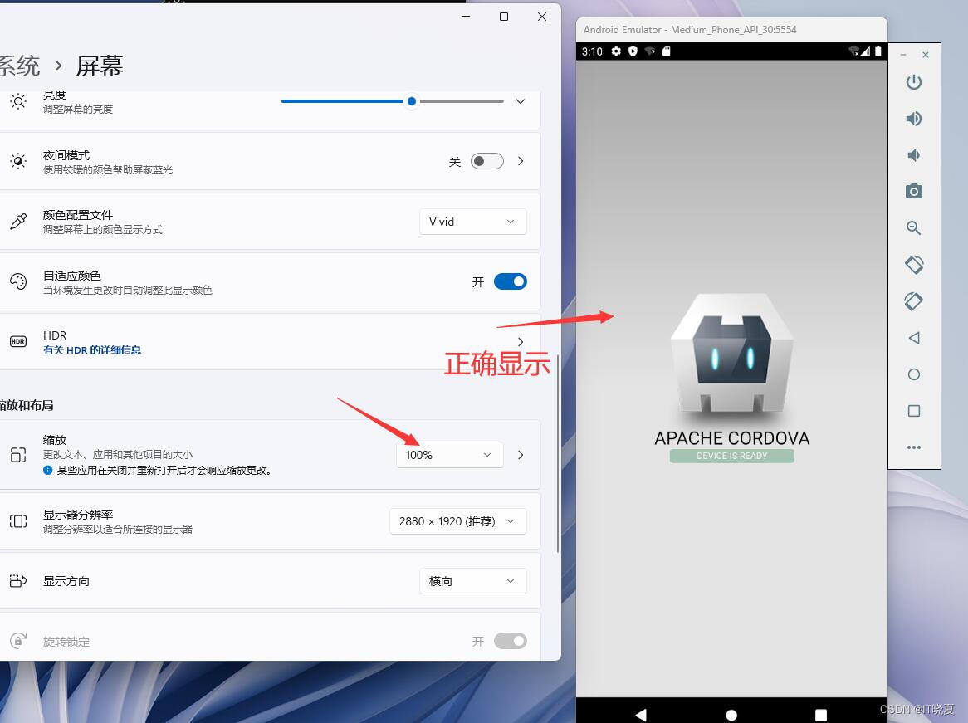This screenshot has height=723, width=968.
Task: Click the adaptive color palette icon
Action: [x=18, y=281]
